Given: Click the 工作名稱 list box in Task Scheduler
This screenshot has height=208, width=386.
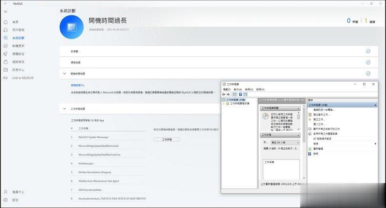Looking at the screenshot, I should (281, 169).
